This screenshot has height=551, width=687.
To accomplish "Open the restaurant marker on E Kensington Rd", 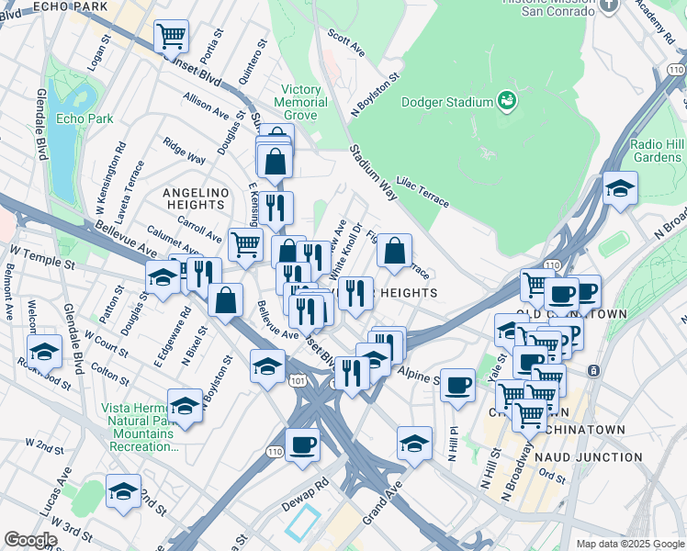I will [274, 208].
